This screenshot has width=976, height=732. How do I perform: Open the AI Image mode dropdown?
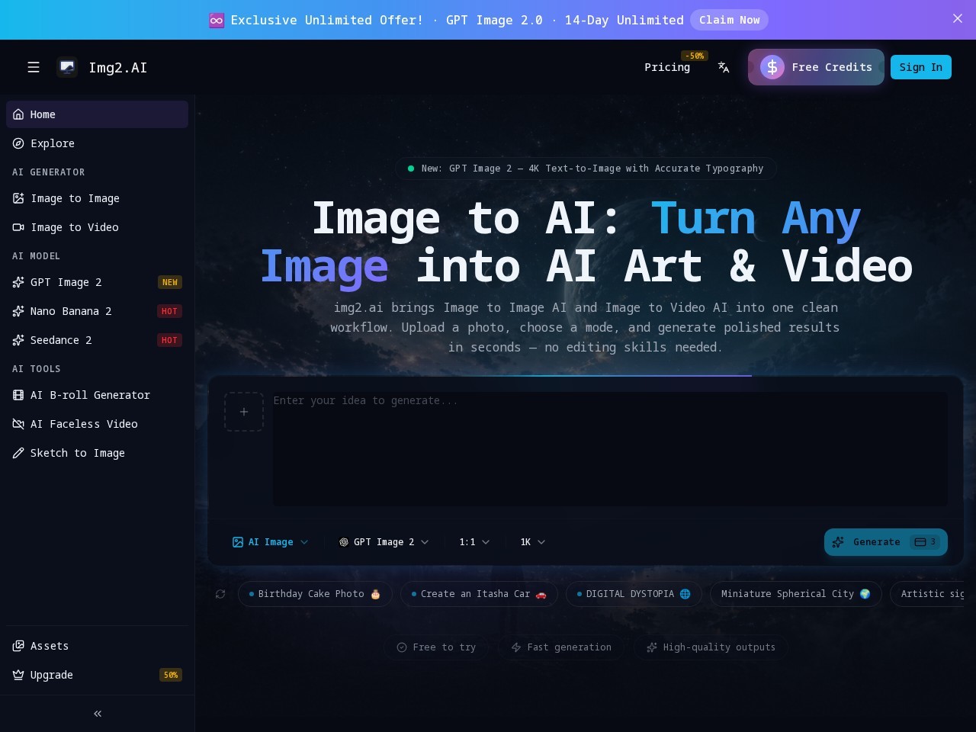coord(271,542)
